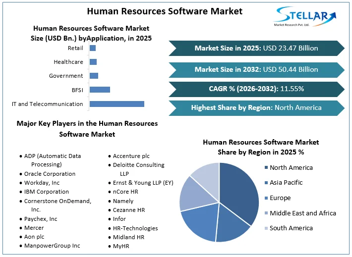Click the Europe legend color swatch

(266, 198)
